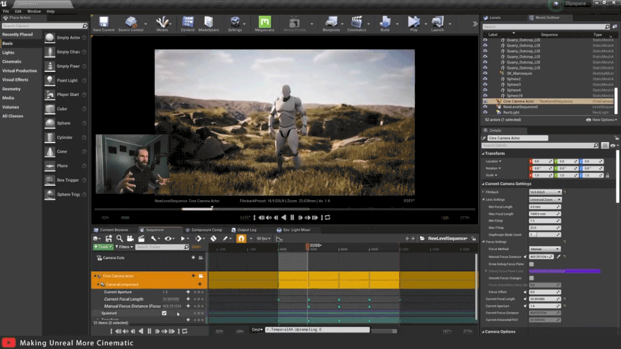
Task: Click the green Track add button
Action: pyautogui.click(x=103, y=247)
